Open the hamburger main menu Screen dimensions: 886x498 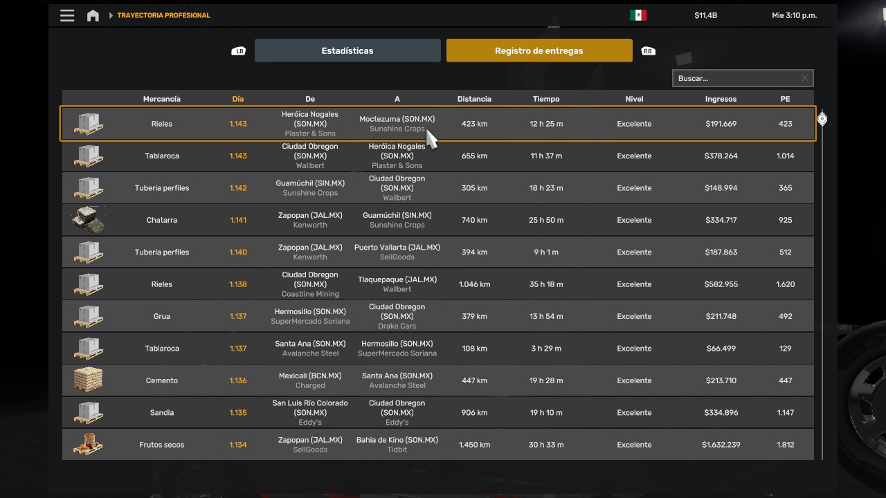coord(67,15)
